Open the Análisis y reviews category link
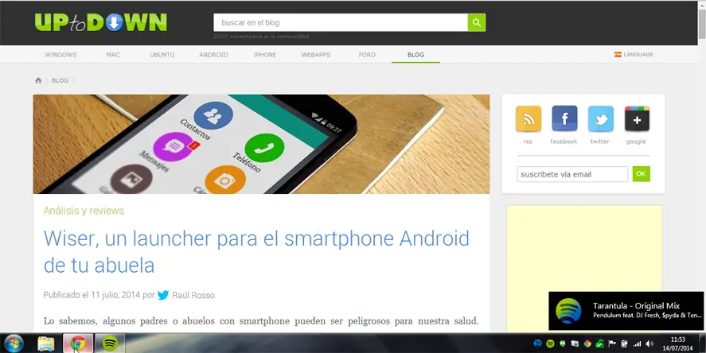This screenshot has height=353, width=706. pyautogui.click(x=84, y=211)
